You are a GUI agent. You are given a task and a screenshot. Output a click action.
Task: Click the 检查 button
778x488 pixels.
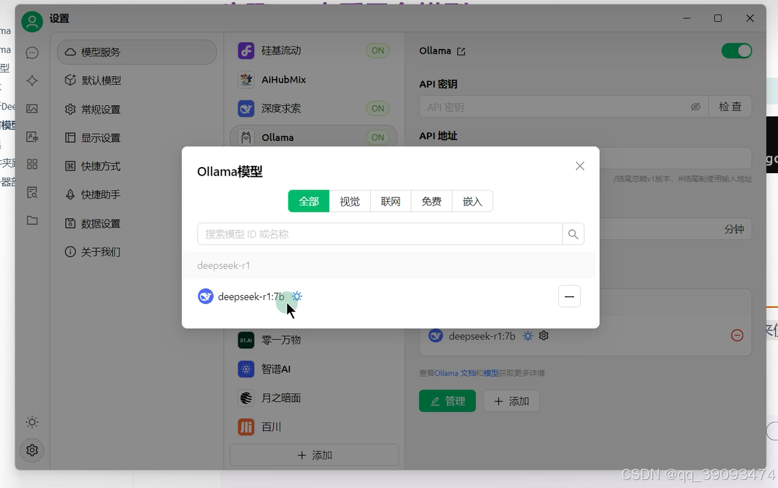coord(730,106)
